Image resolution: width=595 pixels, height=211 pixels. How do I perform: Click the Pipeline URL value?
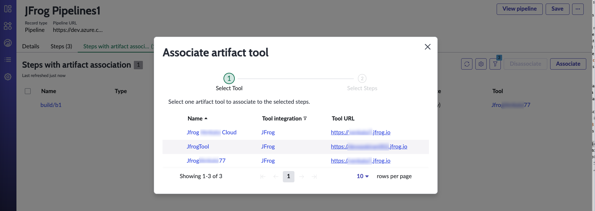pyautogui.click(x=78, y=30)
